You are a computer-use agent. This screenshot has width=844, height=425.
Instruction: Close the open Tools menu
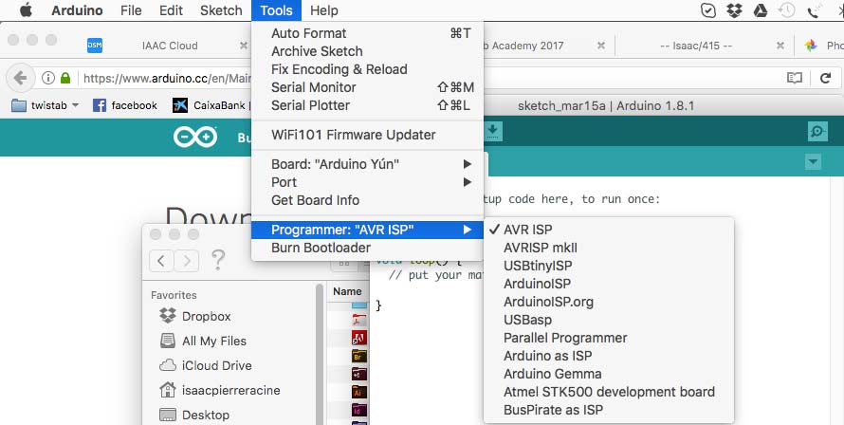[276, 10]
